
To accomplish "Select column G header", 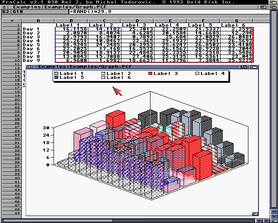I will (x=236, y=21).
